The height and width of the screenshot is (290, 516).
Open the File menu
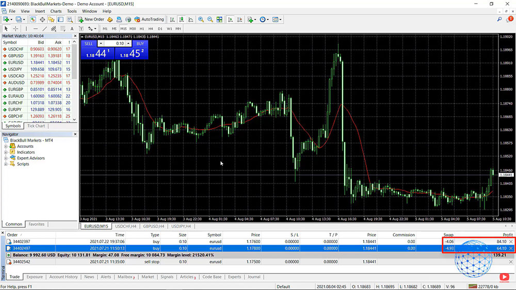(x=12, y=11)
